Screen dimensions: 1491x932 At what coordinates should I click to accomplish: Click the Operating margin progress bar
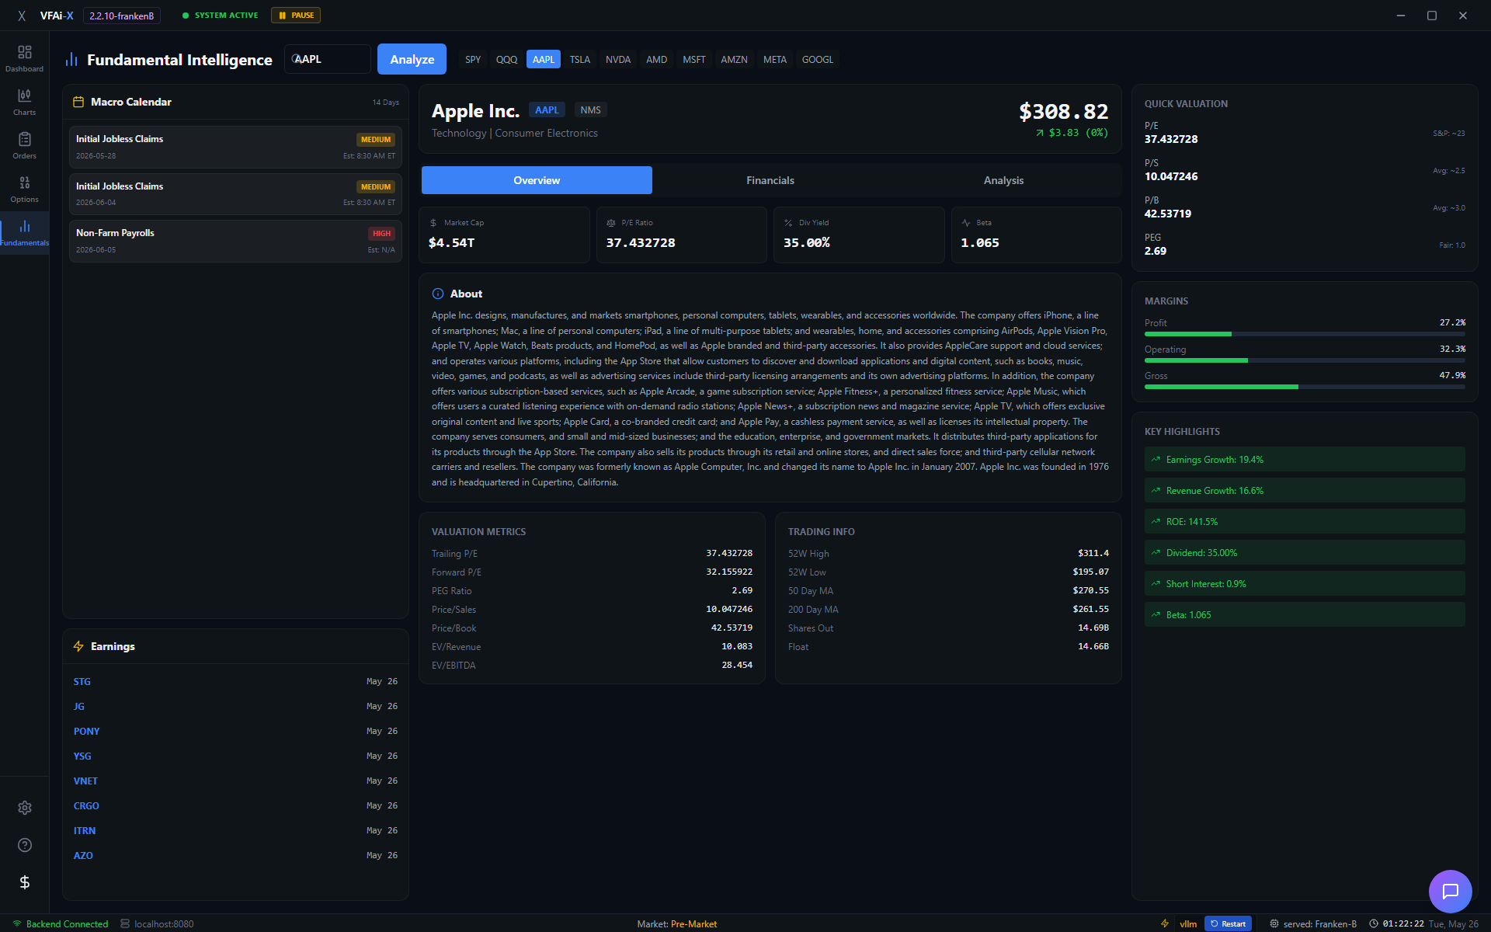tap(1305, 360)
